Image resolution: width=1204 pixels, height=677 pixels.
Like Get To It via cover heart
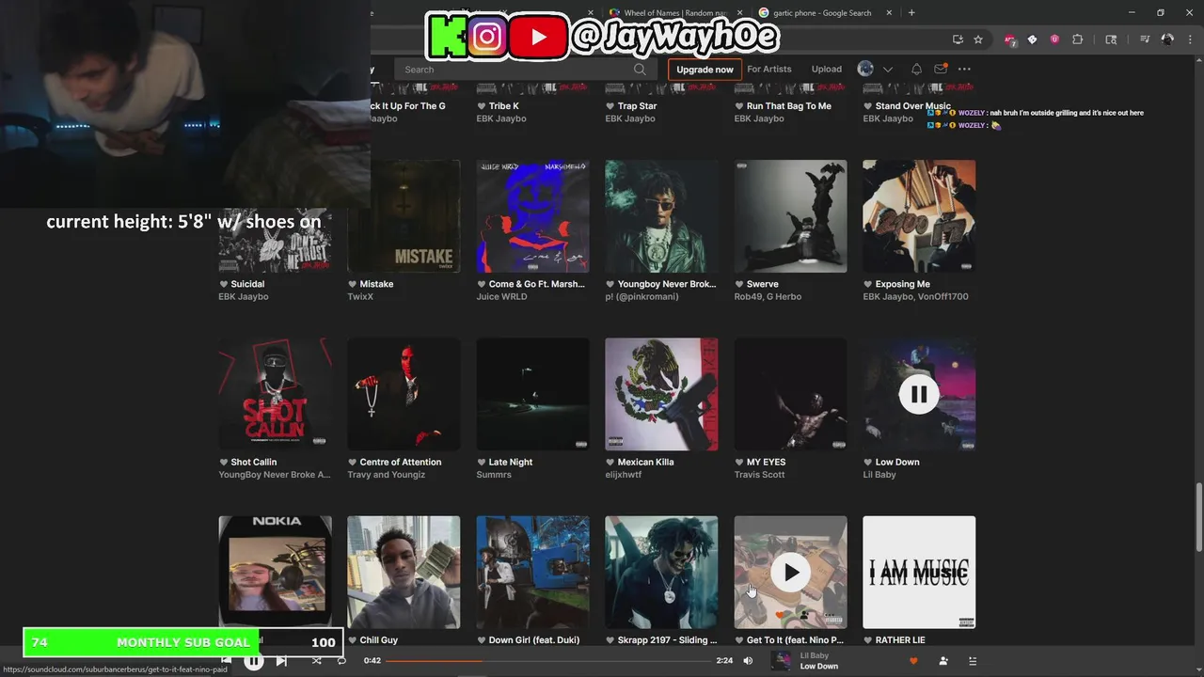780,616
